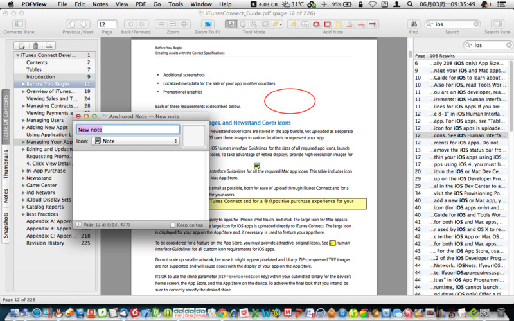Zoom out with the minus button
Screen dimensions: 514x321
pyautogui.click(x=161, y=24)
